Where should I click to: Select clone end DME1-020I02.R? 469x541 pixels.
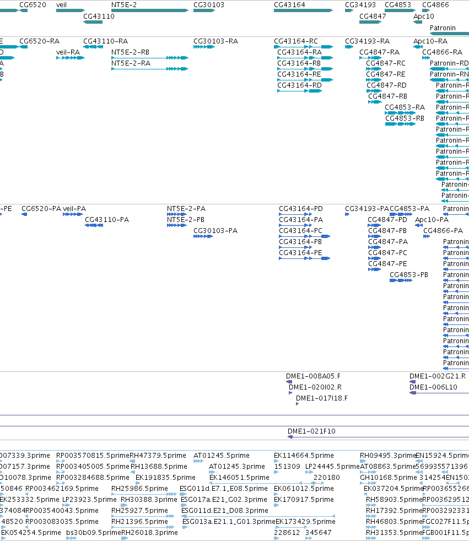click(x=290, y=393)
